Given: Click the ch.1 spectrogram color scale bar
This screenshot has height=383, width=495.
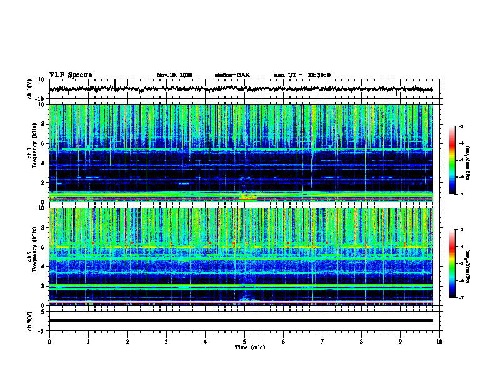Looking at the screenshot, I should click(452, 160).
